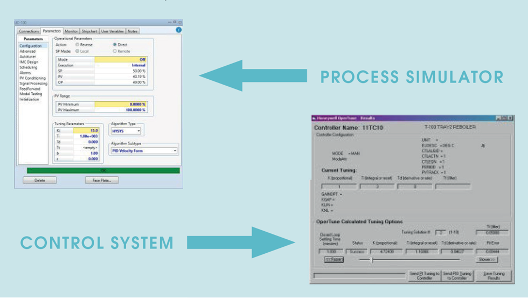Select the Reverse action radio button
The image size is (528, 298).
tap(78, 45)
